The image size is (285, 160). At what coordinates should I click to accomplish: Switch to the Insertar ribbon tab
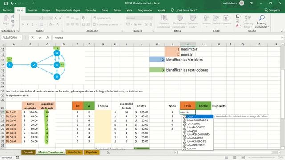point(33,10)
